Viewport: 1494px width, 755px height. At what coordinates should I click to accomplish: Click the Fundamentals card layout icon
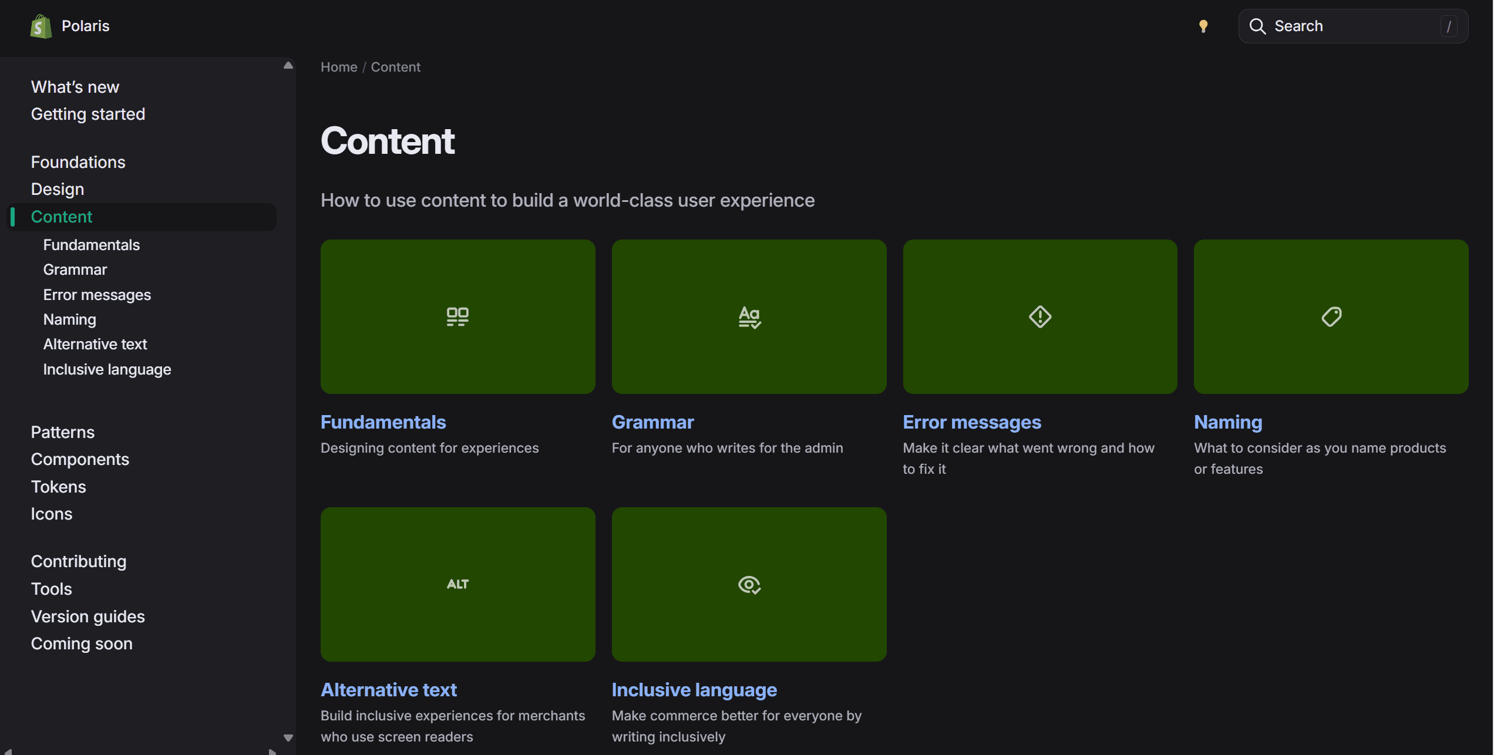click(457, 316)
